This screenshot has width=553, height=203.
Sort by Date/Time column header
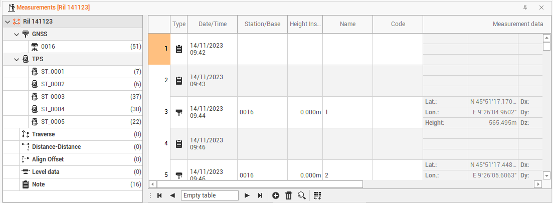click(x=212, y=24)
